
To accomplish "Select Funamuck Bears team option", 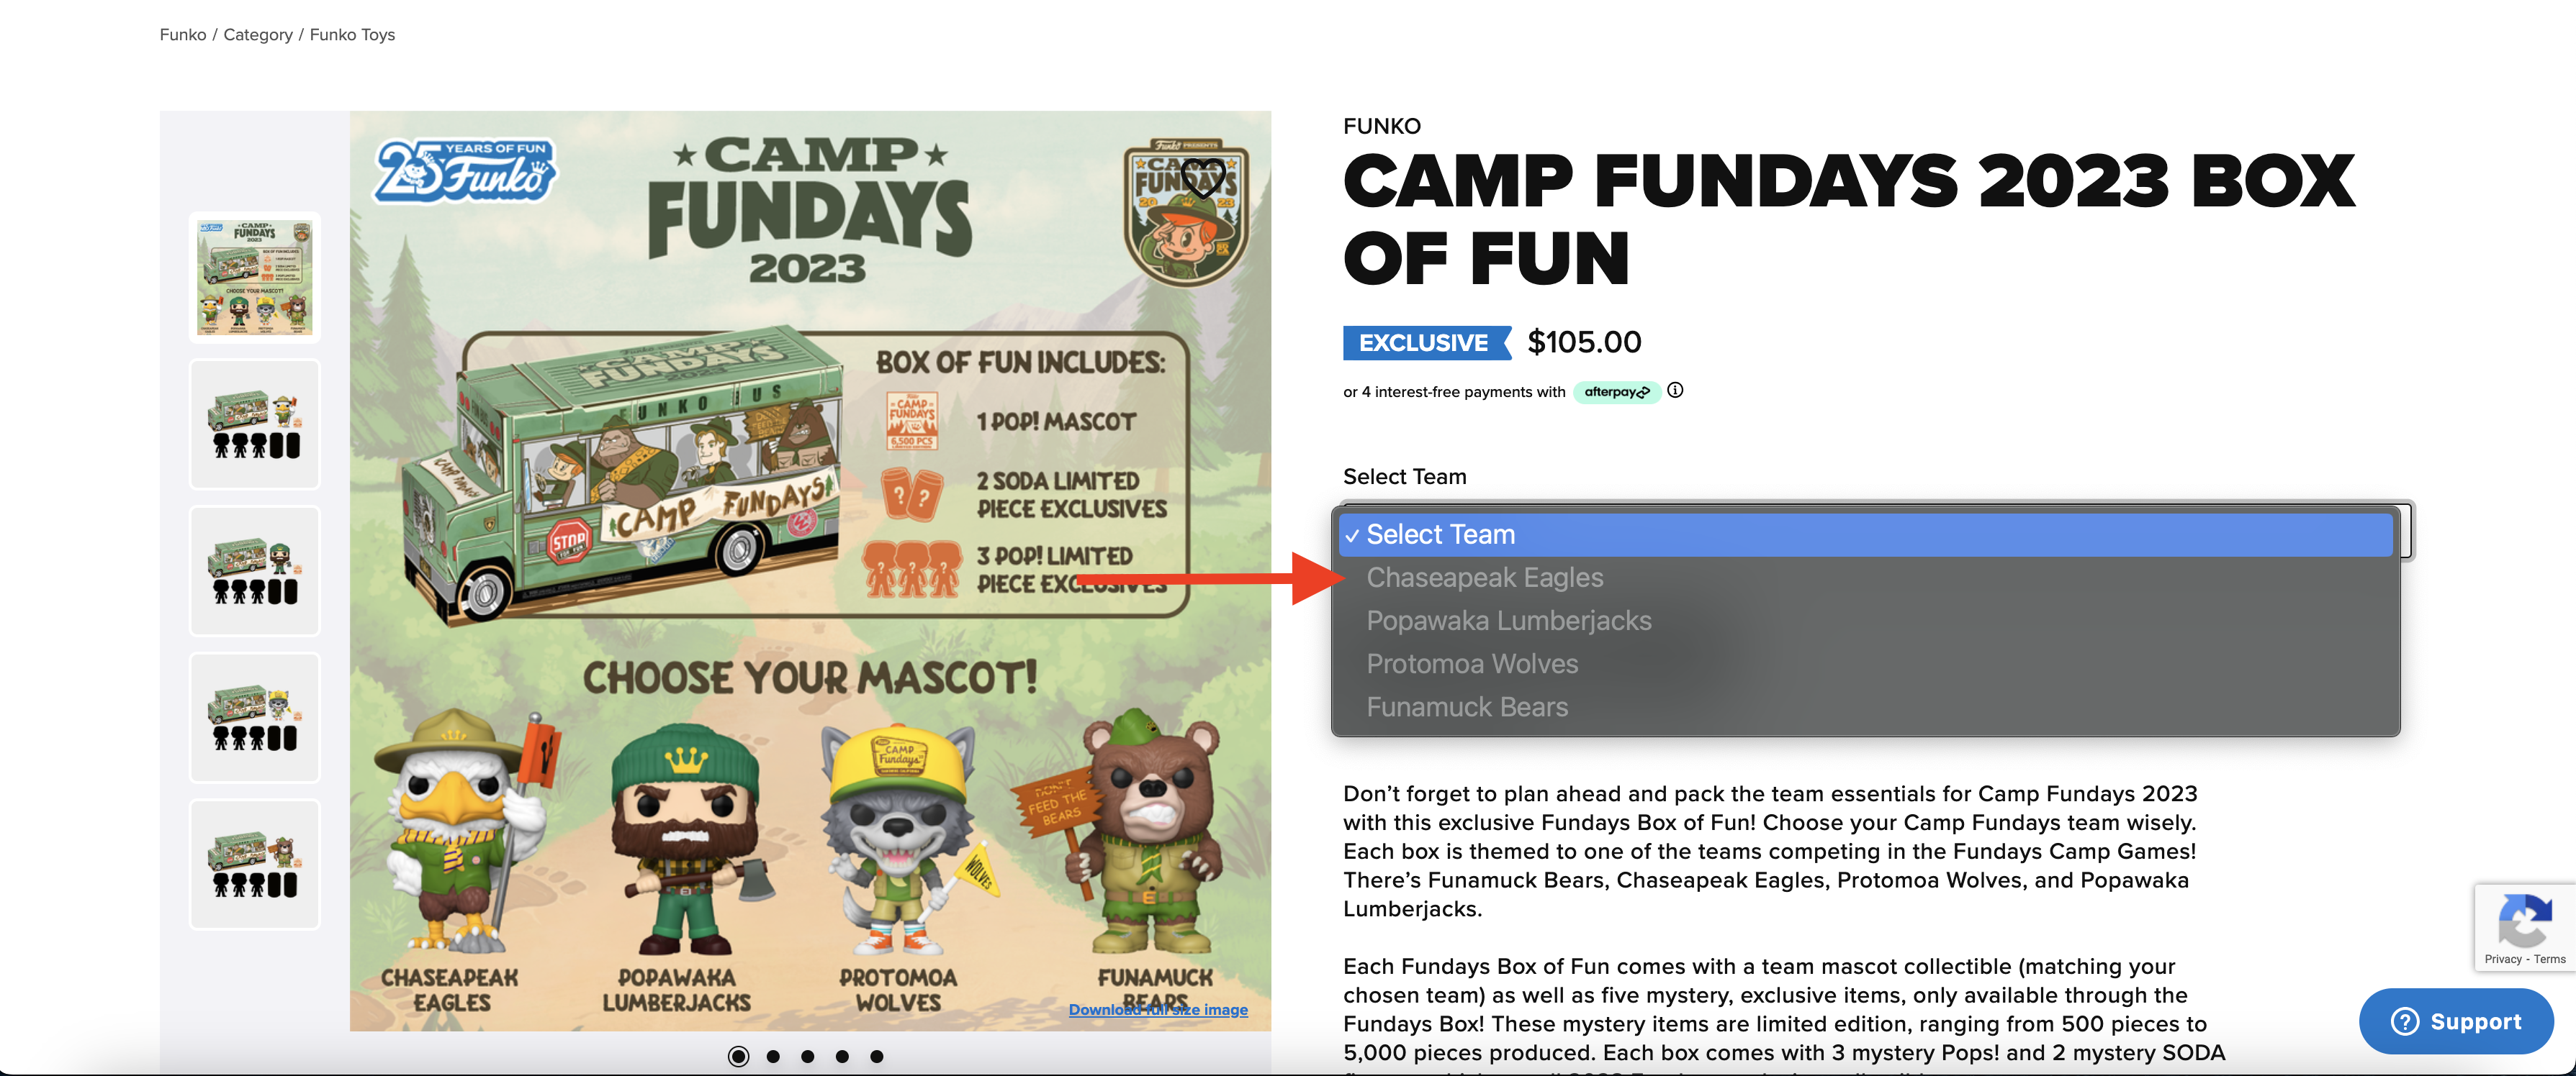I will click(x=1466, y=706).
